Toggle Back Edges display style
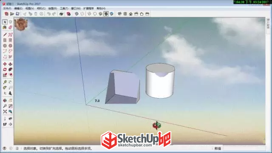Viewport: 272px width, 153px height. [82, 14]
